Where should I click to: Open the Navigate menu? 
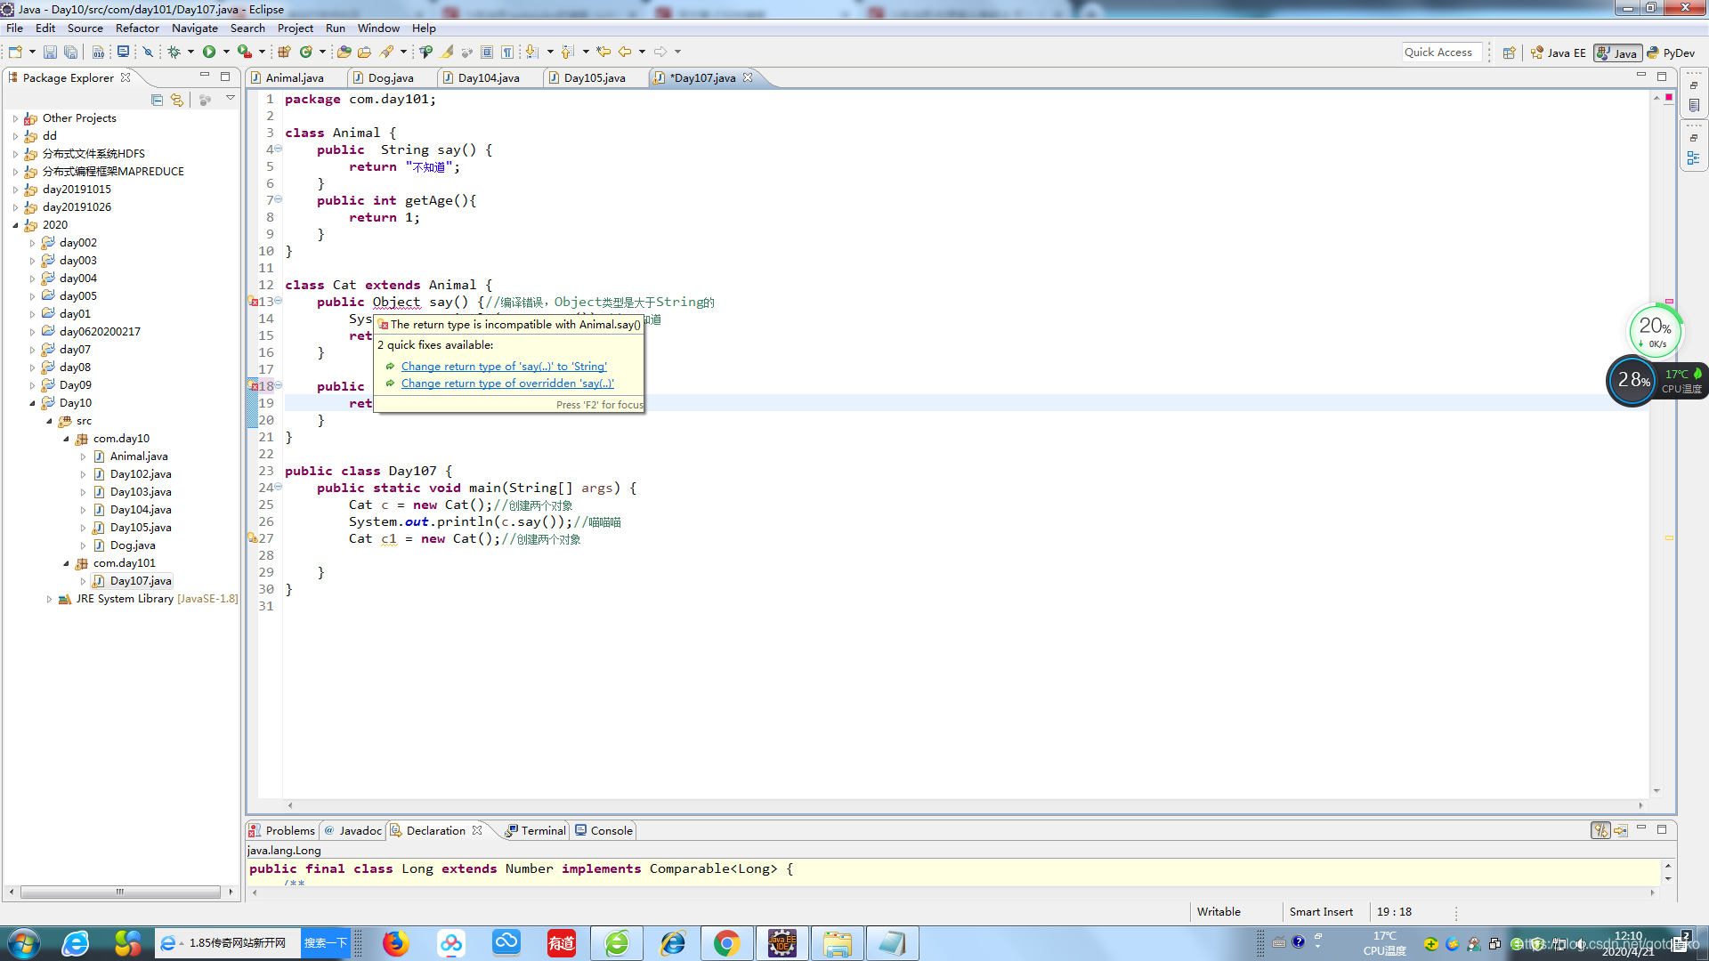194,28
